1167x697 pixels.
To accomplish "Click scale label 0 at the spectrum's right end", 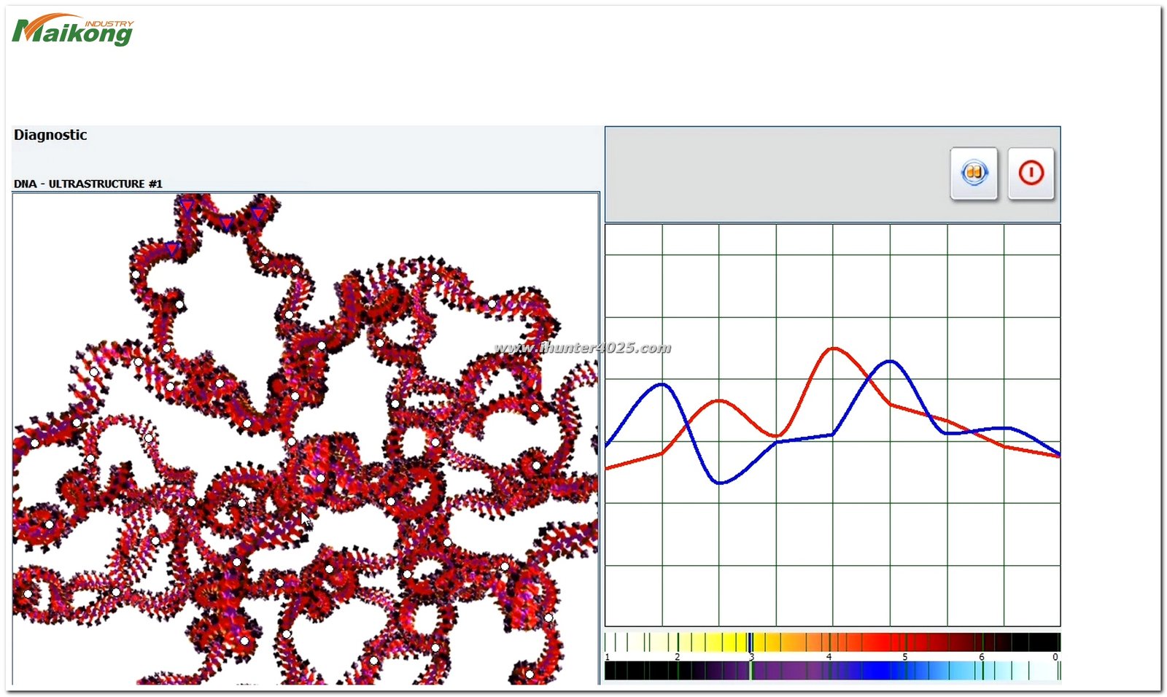I will click(1055, 657).
